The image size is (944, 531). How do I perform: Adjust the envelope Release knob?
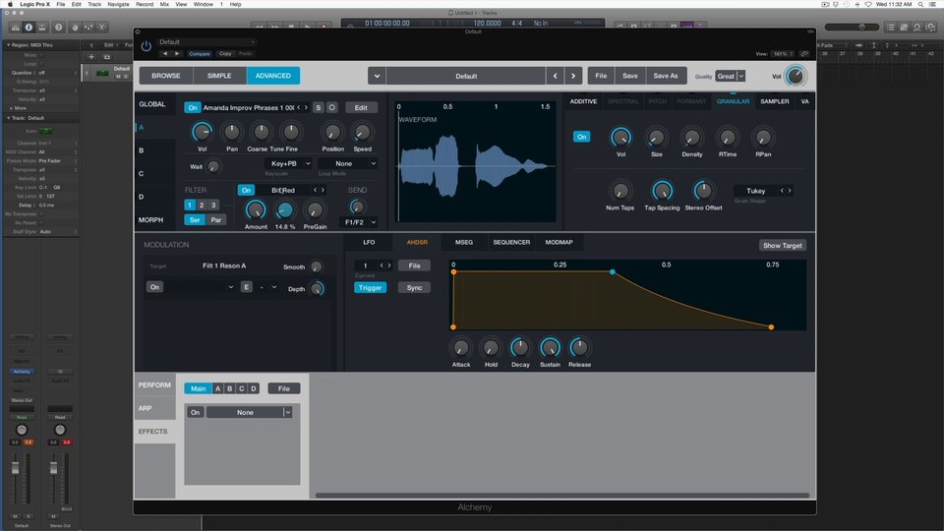point(579,348)
